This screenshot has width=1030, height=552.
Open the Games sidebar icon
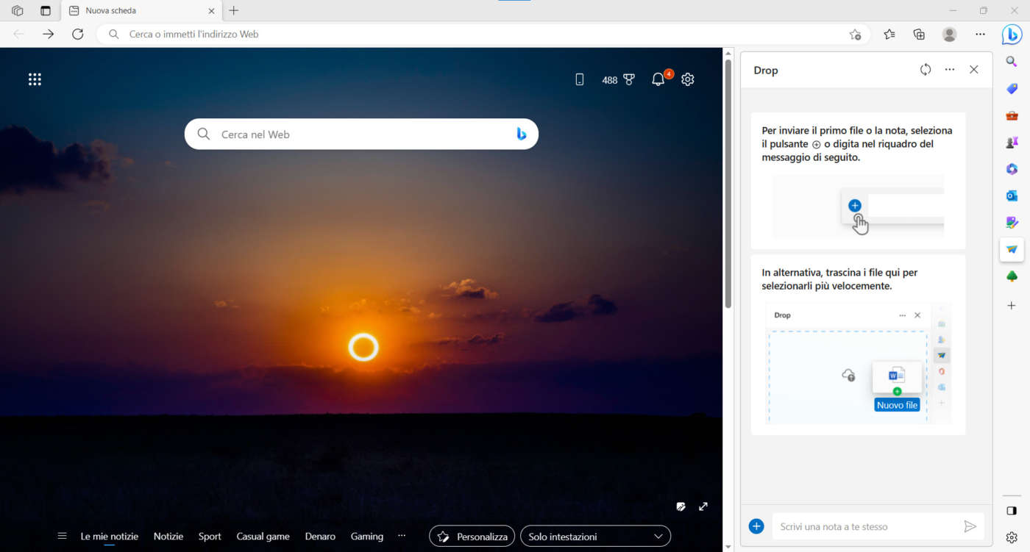[1011, 142]
